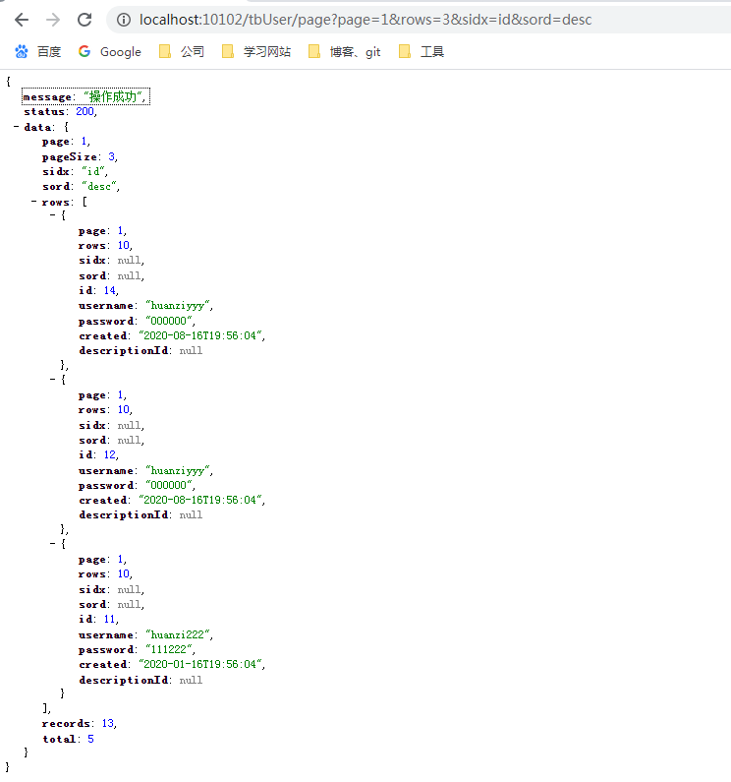View site information icon beside the URL
This screenshot has height=782, width=731.
[x=123, y=20]
